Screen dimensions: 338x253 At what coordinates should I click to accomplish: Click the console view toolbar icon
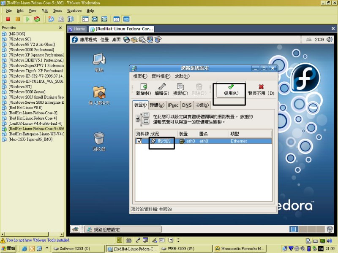(126, 19)
